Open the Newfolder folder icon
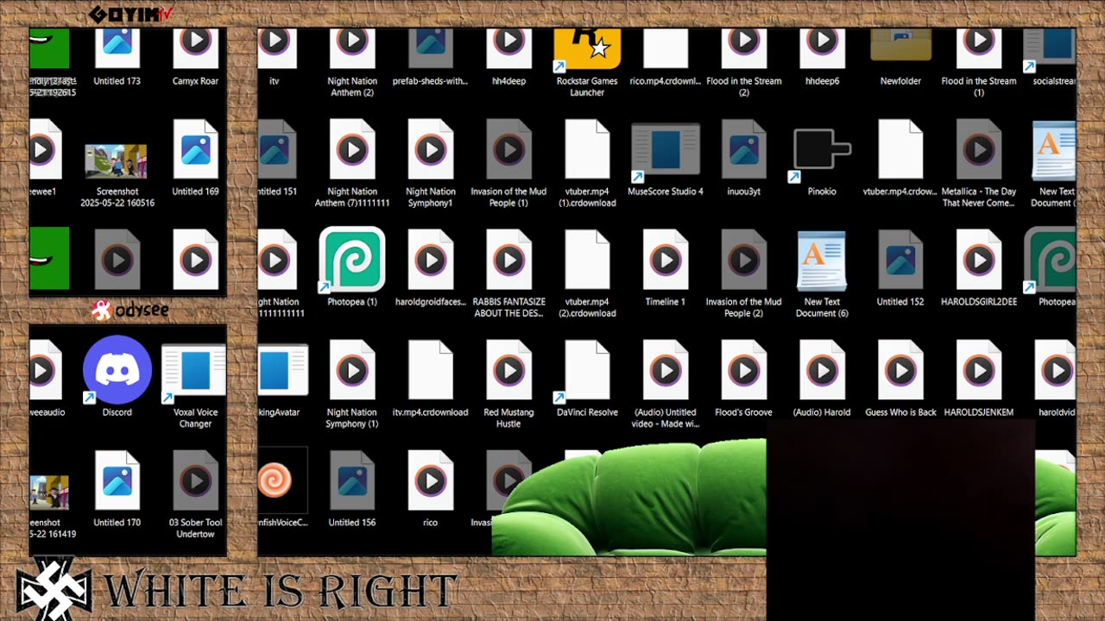Screen dimensions: 1105x621 (900, 45)
